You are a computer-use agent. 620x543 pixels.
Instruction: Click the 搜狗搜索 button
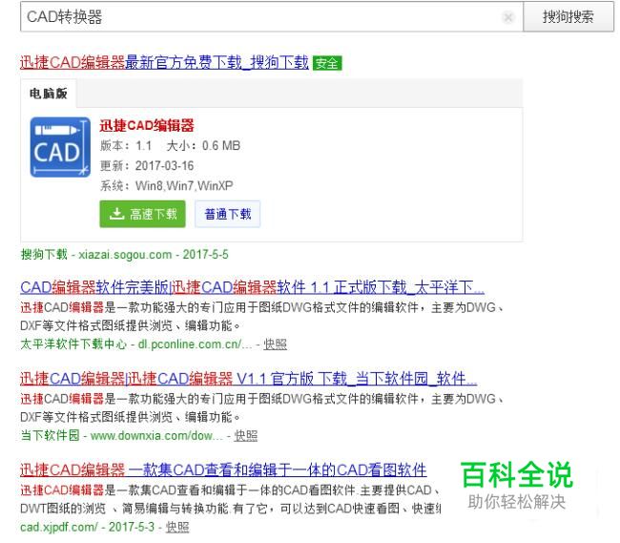(568, 16)
